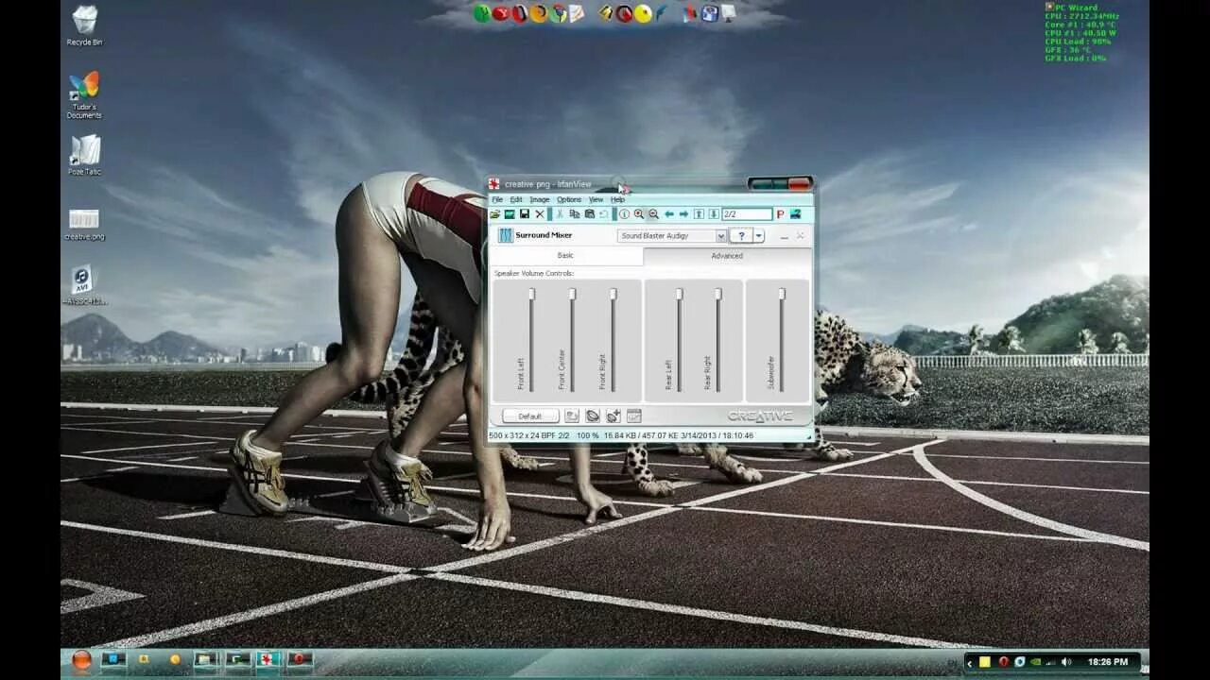This screenshot has height=680, width=1210.
Task: Zoom in using the magnifier icon
Action: tap(640, 214)
